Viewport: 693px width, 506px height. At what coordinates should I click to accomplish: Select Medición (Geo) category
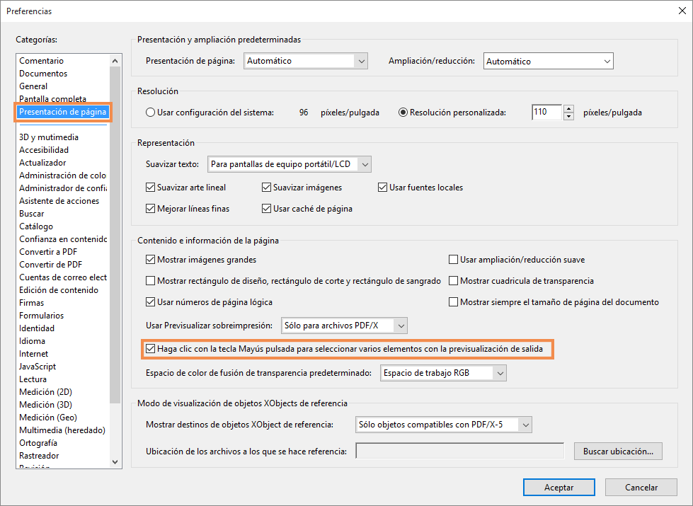[x=47, y=418]
